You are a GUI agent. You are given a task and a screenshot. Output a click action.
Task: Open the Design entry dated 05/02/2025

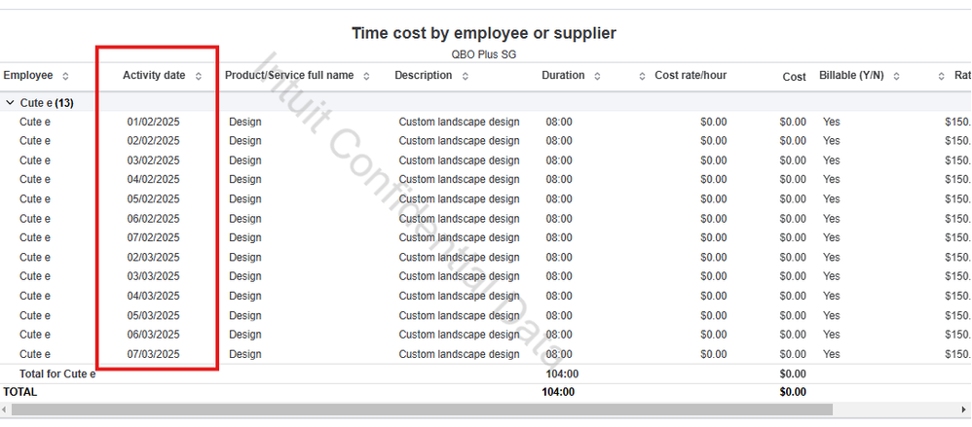245,199
